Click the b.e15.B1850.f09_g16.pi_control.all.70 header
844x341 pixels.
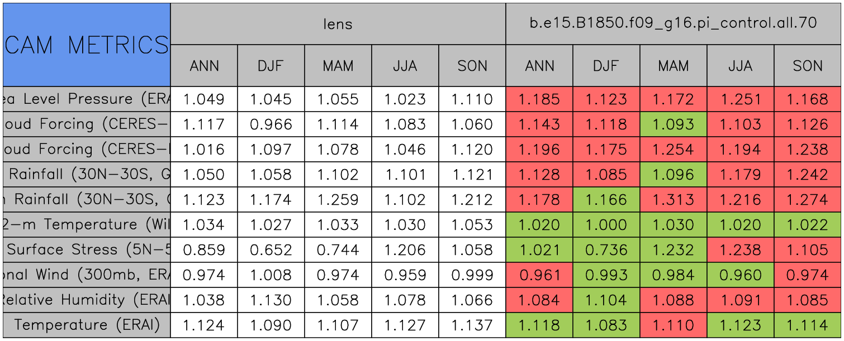pyautogui.click(x=674, y=23)
